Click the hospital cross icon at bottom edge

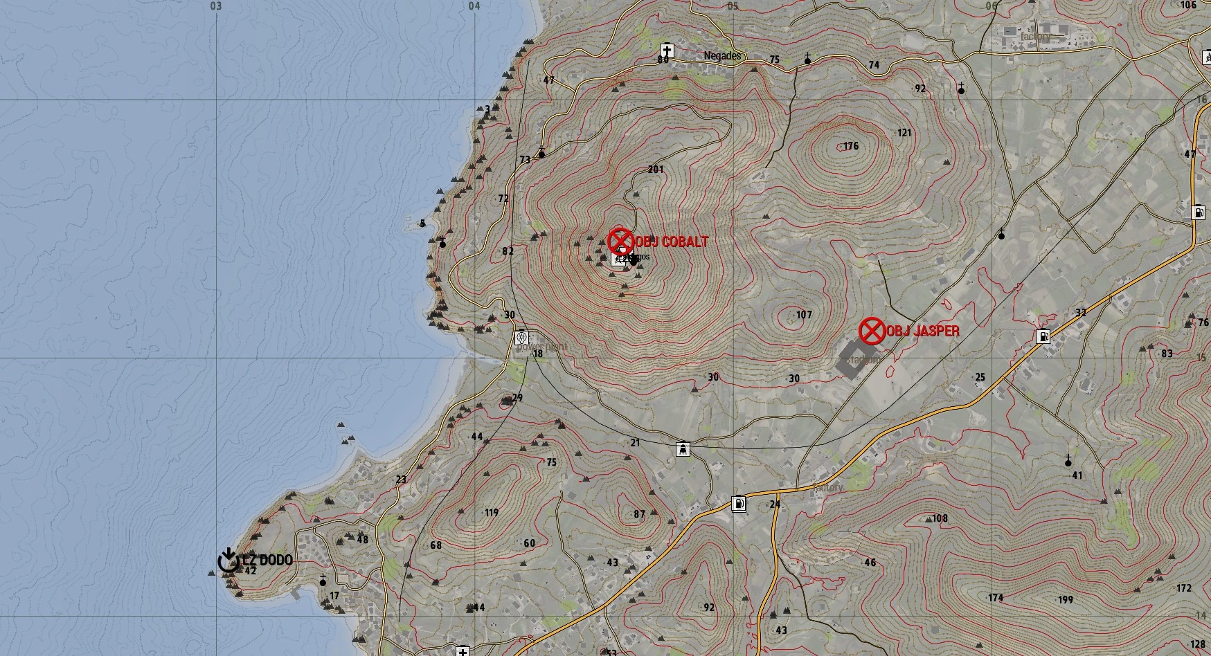coord(463,651)
